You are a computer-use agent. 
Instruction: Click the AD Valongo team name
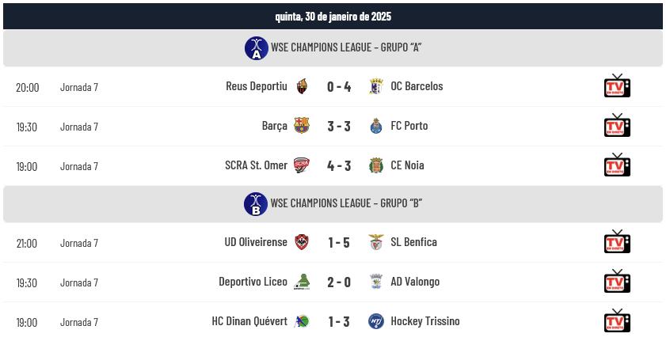415,282
